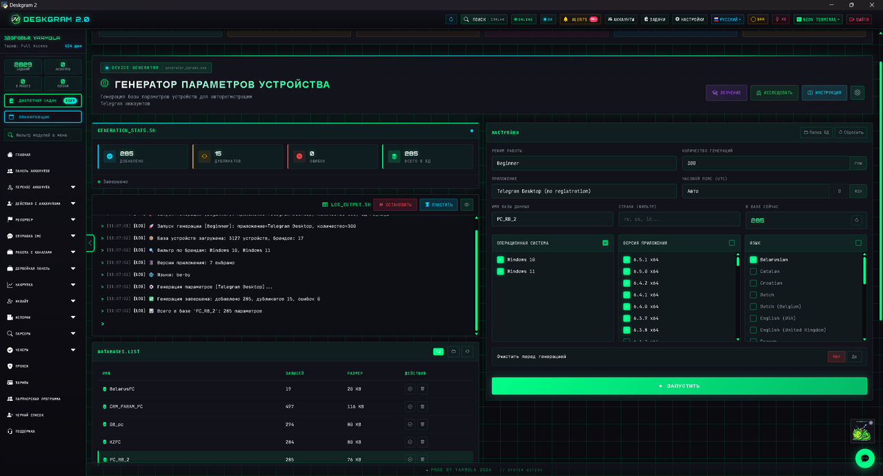Image resolution: width=883 pixels, height=476 pixels.
Task: Open Настройки in top bar
Action: pos(689,19)
